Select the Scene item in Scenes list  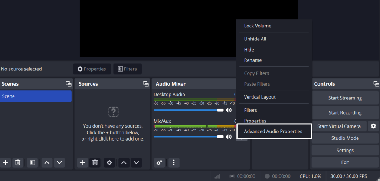(36, 96)
